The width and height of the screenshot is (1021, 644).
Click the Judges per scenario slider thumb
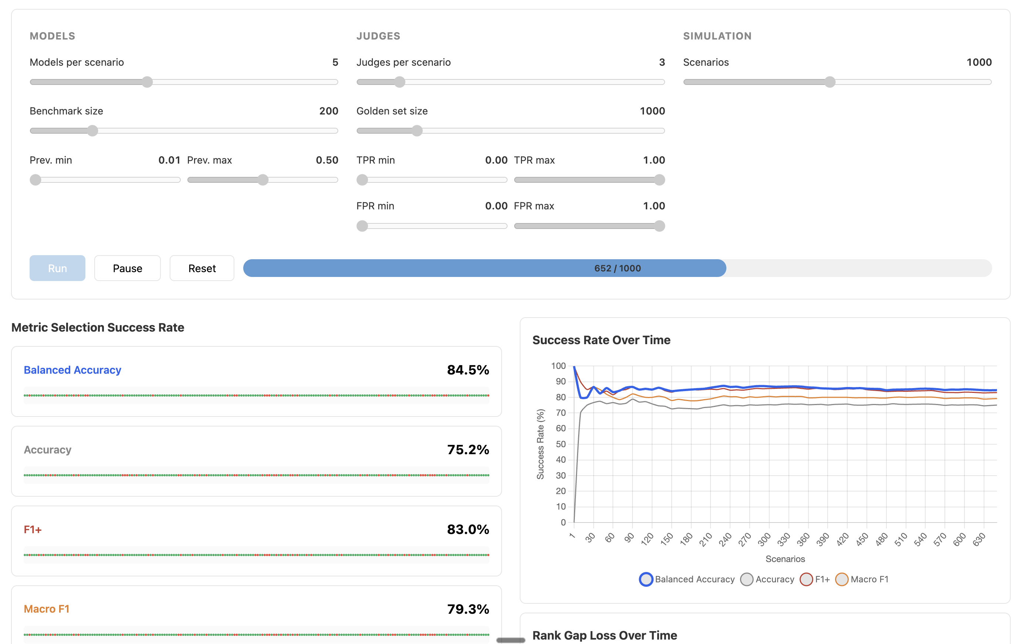399,82
